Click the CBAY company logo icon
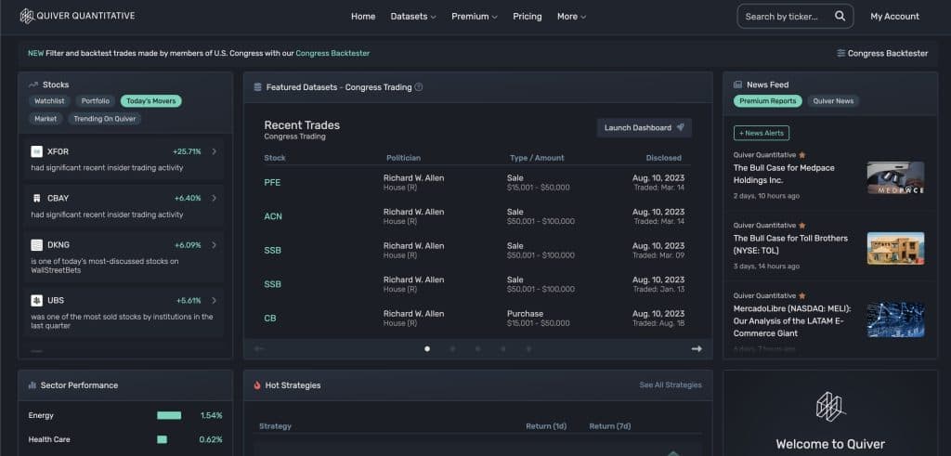The image size is (951, 456). pyautogui.click(x=37, y=199)
